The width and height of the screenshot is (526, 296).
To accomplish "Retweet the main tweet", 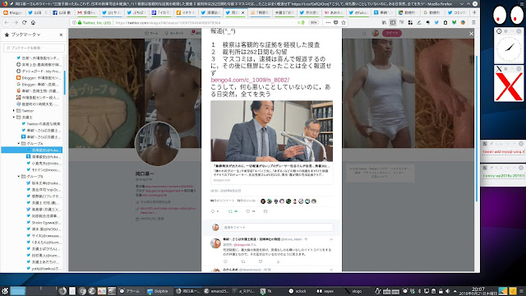I will 230,211.
